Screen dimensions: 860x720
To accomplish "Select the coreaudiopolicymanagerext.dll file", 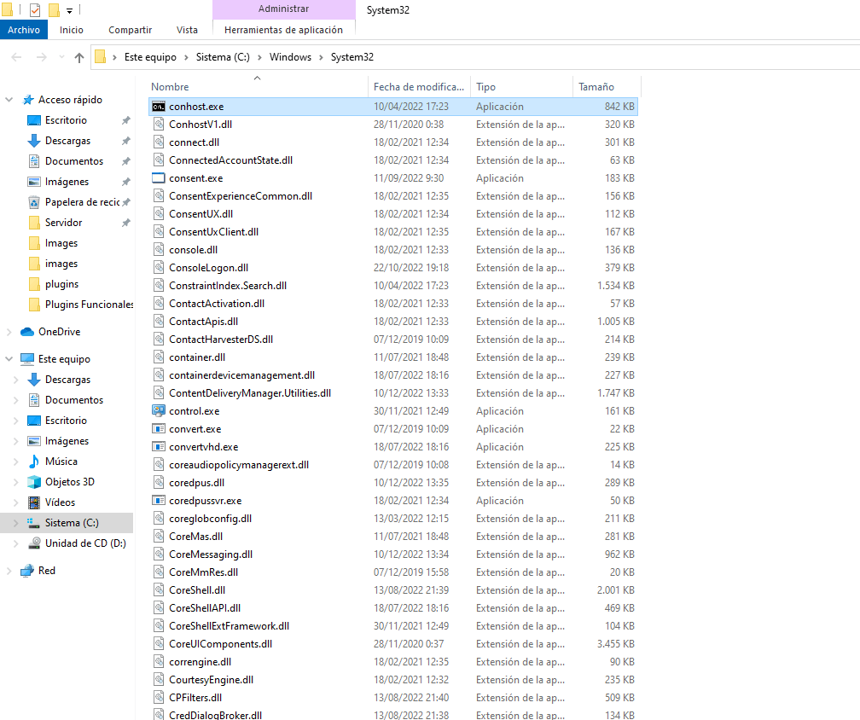I will [392, 465].
